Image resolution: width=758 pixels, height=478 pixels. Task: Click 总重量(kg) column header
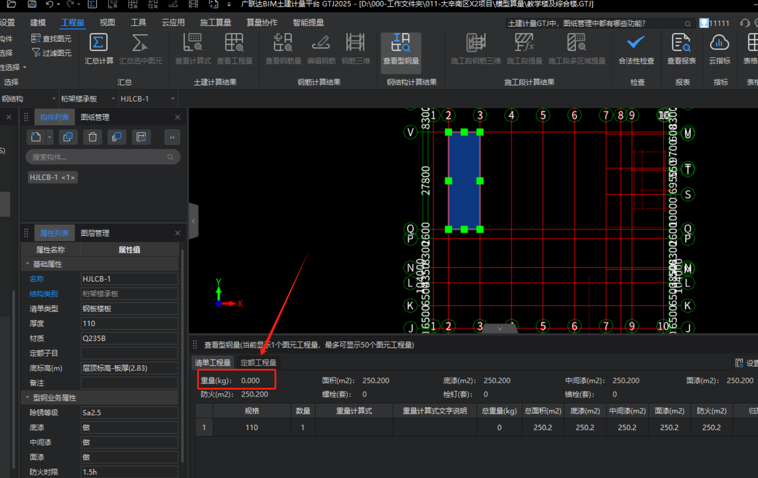pos(499,411)
